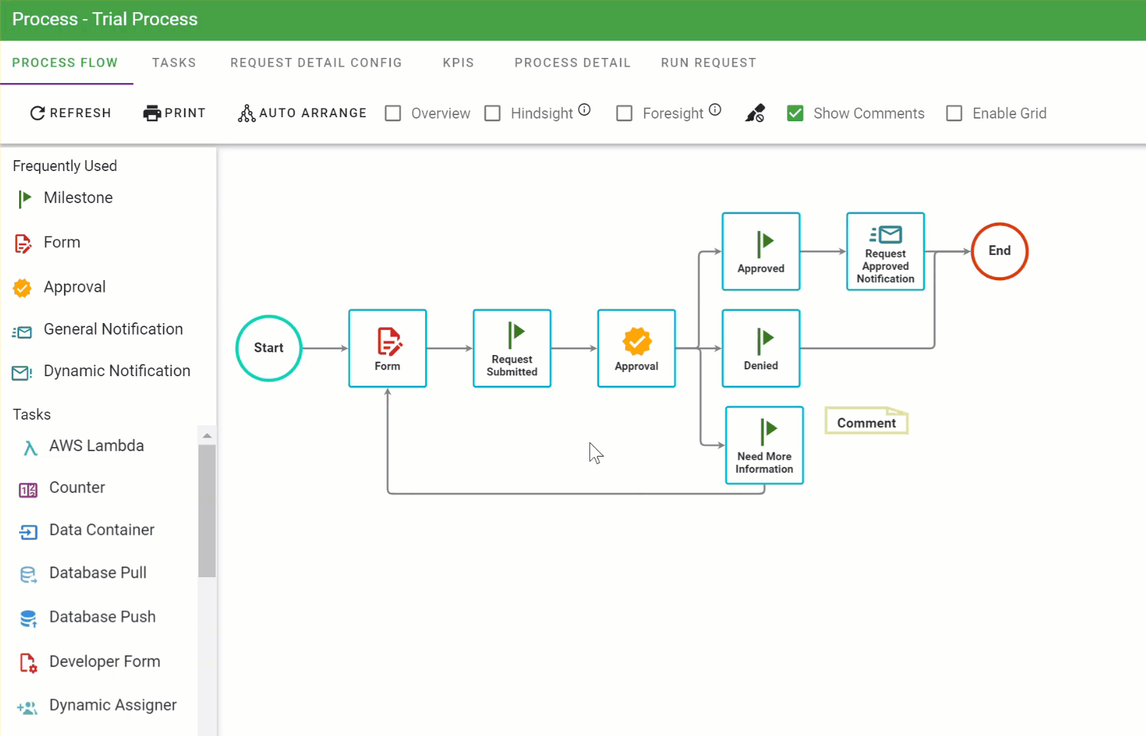Click the Milestone flag icon in sidebar
The width and height of the screenshot is (1146, 736).
click(25, 198)
